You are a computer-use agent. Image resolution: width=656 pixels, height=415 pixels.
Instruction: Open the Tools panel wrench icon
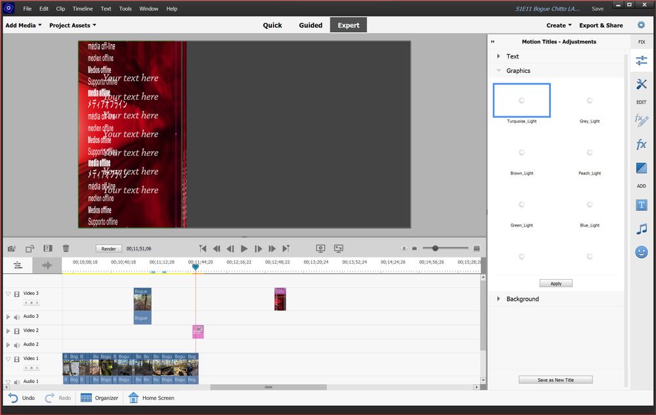click(641, 84)
